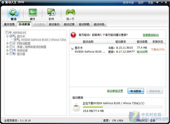
Task: Click the coffee cup icon in 驱动更新
Action: pos(76,107)
